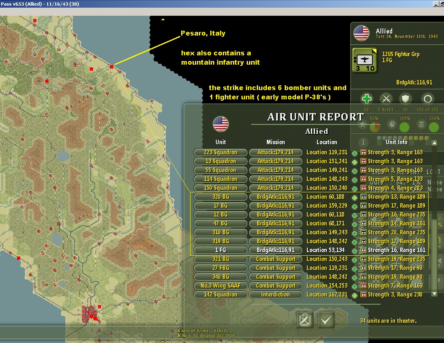The image size is (444, 343).
Task: Open the 12US Fighter Grp unit counter icon
Action: tap(365, 60)
